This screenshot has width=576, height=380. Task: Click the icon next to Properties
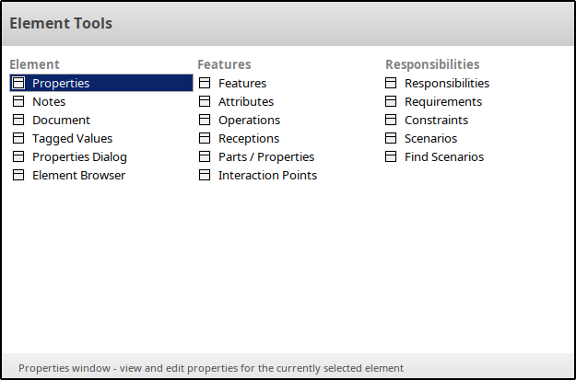18,83
